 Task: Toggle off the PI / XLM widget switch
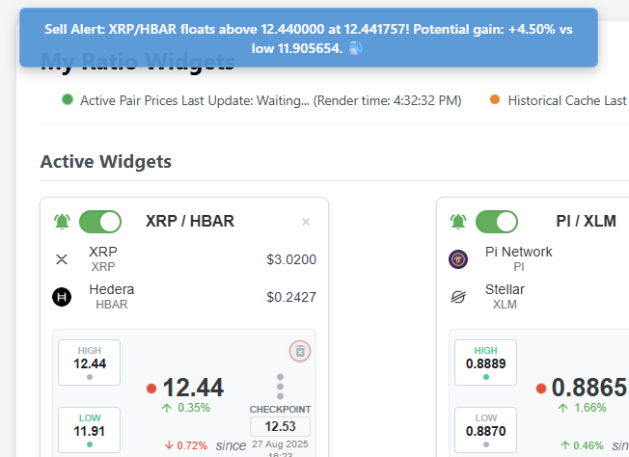pos(497,222)
